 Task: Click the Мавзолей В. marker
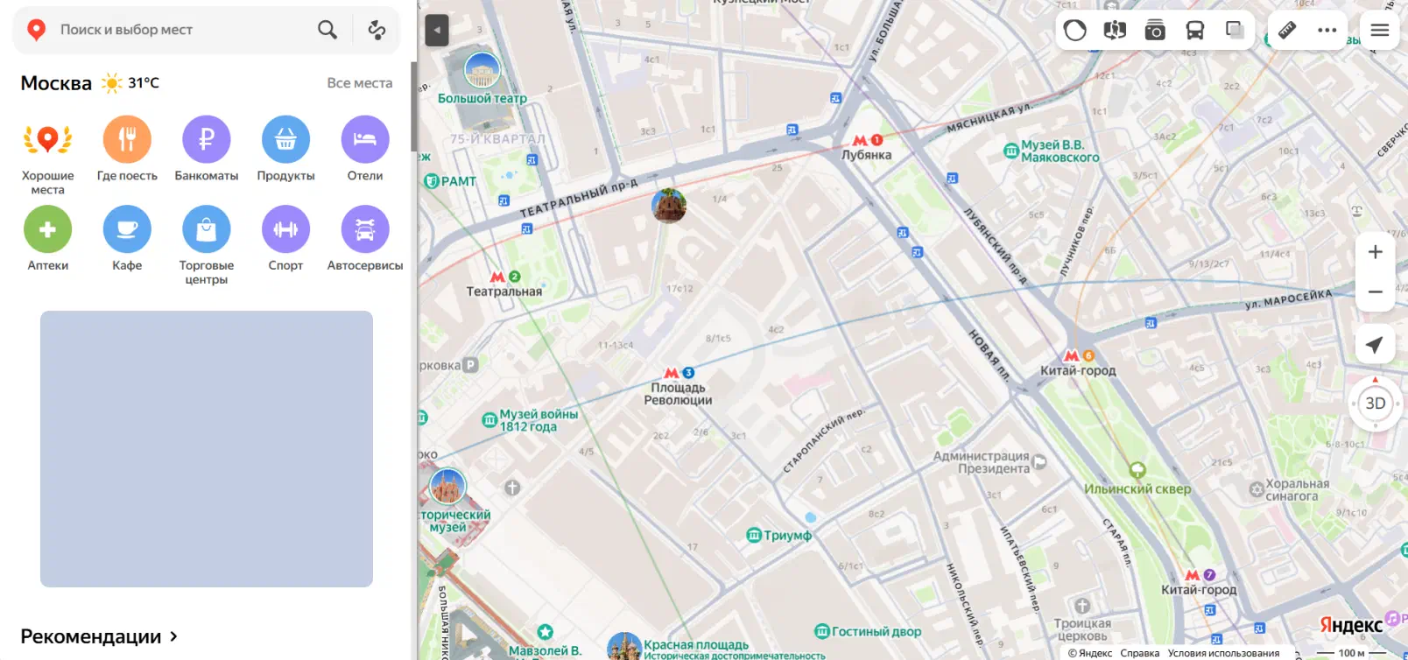[546, 642]
